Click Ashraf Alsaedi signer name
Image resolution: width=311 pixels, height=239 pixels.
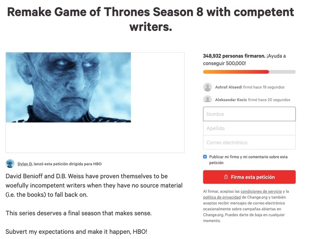coord(229,87)
